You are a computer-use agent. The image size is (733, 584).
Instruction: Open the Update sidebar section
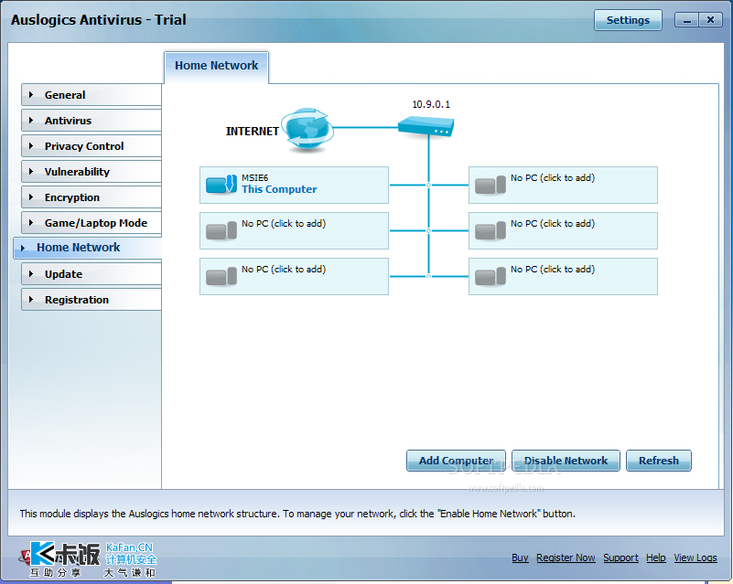click(x=92, y=274)
